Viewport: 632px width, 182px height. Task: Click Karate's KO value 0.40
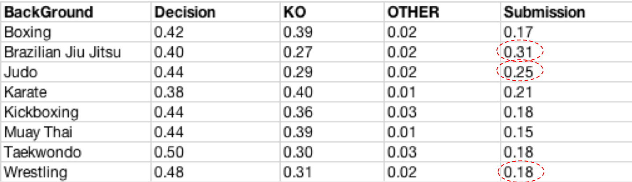(x=298, y=92)
